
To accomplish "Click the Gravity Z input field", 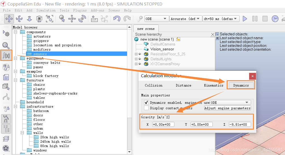I will click(x=240, y=125).
